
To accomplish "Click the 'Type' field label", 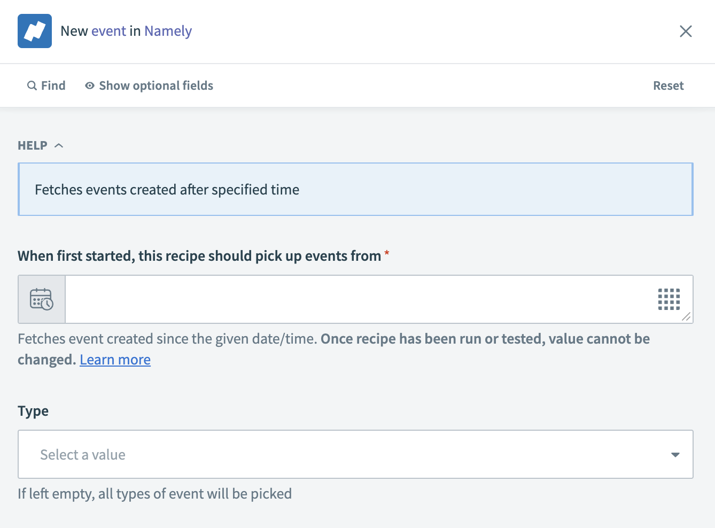I will pyautogui.click(x=33, y=411).
